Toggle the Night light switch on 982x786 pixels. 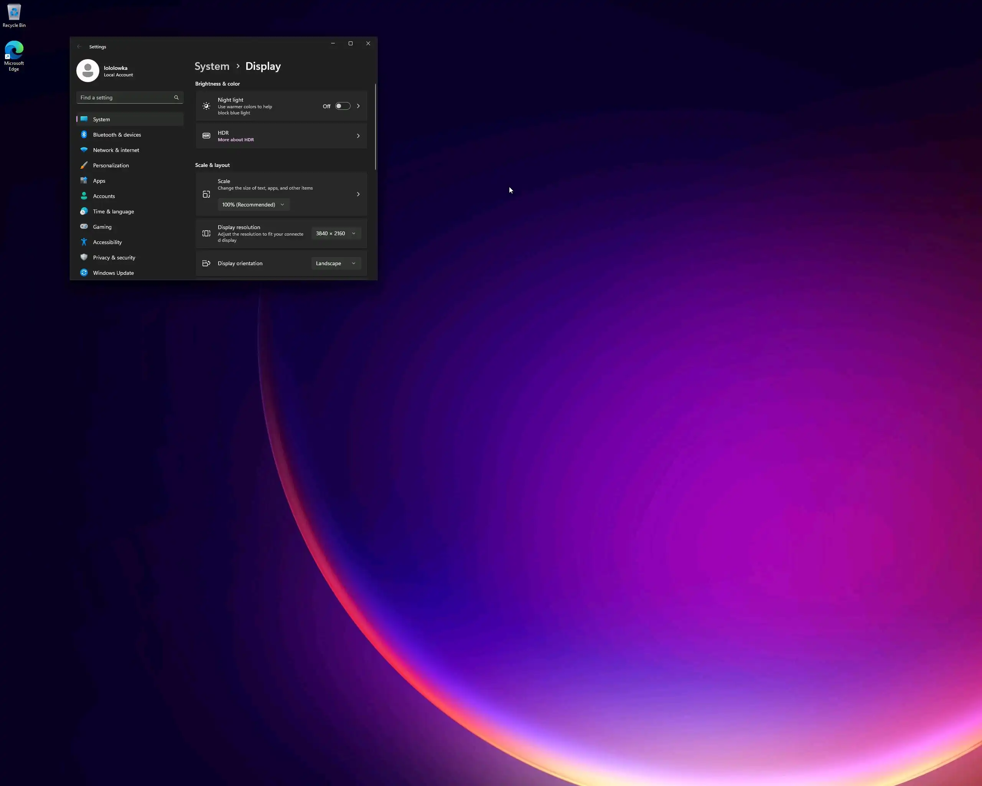343,106
